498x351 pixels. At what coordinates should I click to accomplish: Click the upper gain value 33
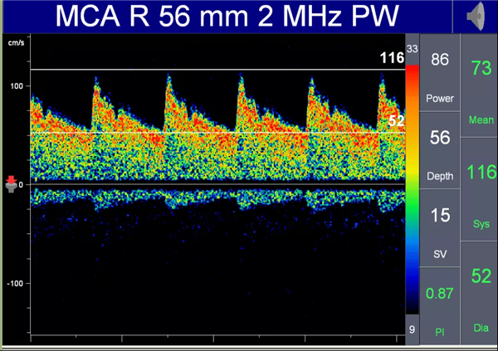(412, 49)
